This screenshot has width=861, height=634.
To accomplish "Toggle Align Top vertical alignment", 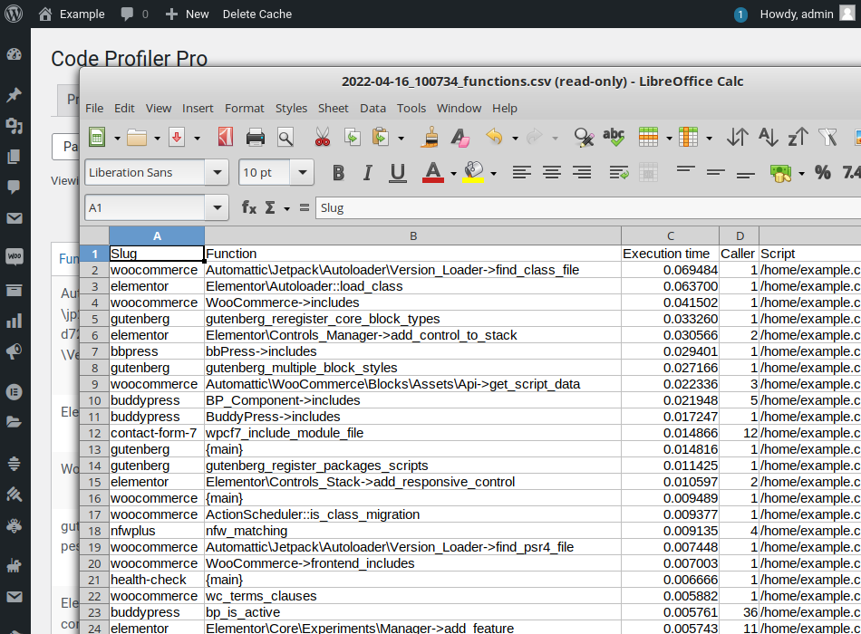I will coord(686,169).
